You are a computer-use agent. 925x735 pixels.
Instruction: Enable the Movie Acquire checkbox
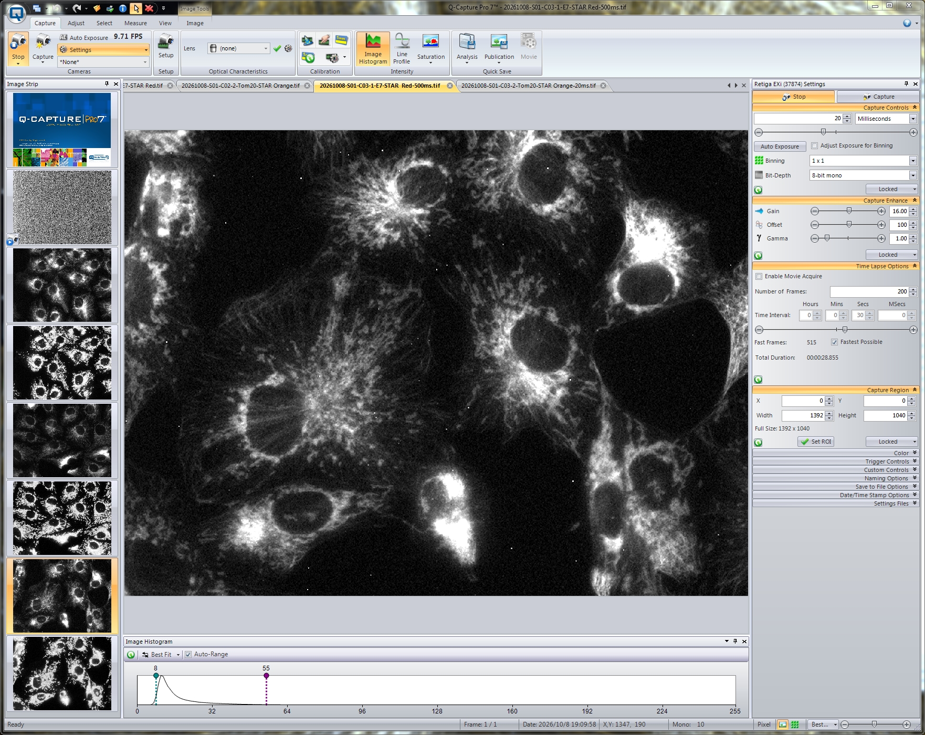[759, 277]
